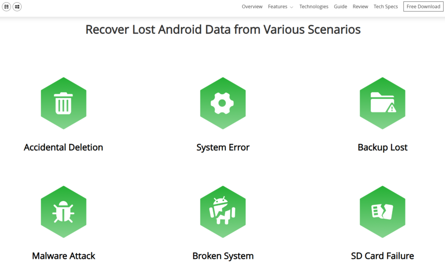Select the SD Card Failure hexagon icon
This screenshot has width=445, height=266.
coord(382,212)
